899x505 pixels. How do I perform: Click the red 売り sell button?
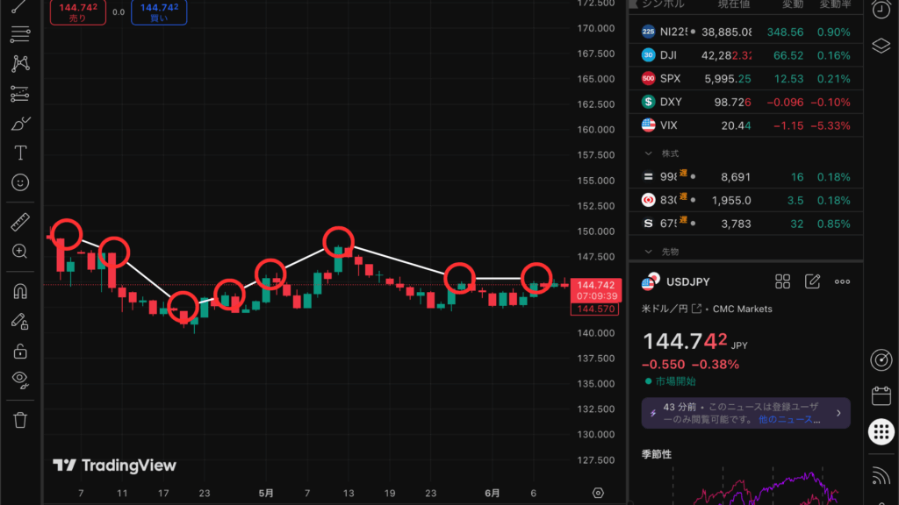click(x=77, y=12)
